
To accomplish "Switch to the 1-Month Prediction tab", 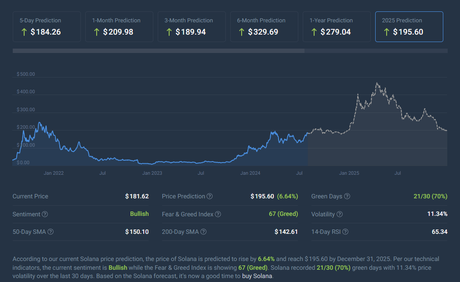I will [x=119, y=27].
